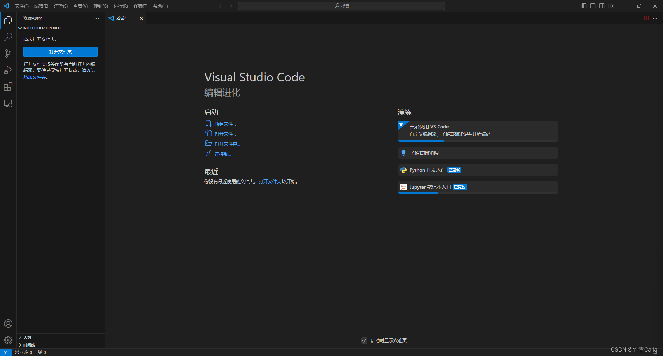This screenshot has width=663, height=356.
Task: Open the Run and Debug view
Action: point(8,70)
